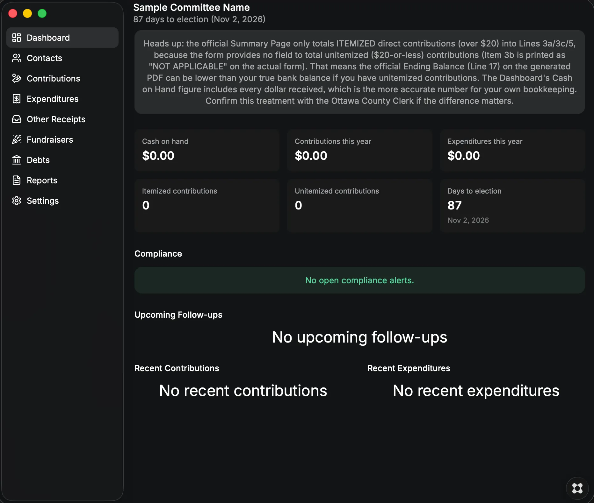
Task: Click 'No upcoming follow-ups' text
Action: [x=359, y=337]
